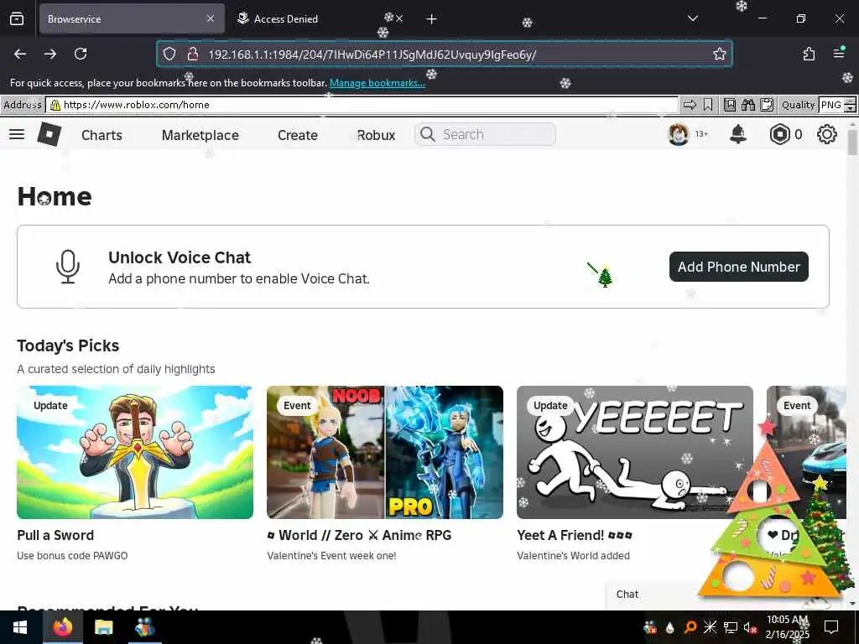List all tabs with the chevron

(x=692, y=18)
